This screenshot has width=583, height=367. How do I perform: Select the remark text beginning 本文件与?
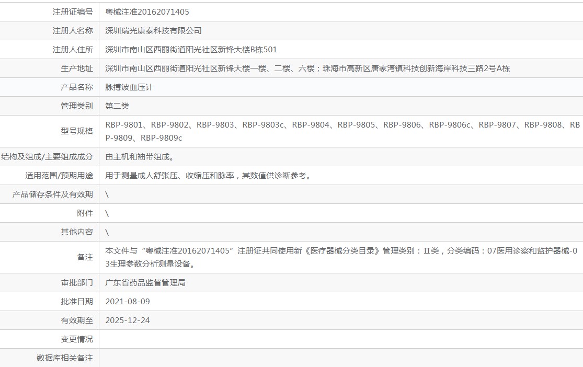click(341, 257)
